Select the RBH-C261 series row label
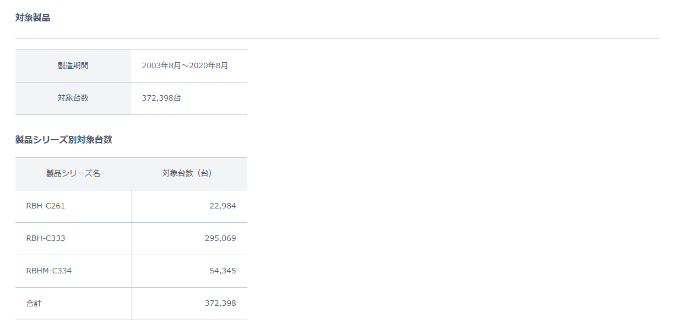This screenshot has width=678, height=335. [x=45, y=206]
